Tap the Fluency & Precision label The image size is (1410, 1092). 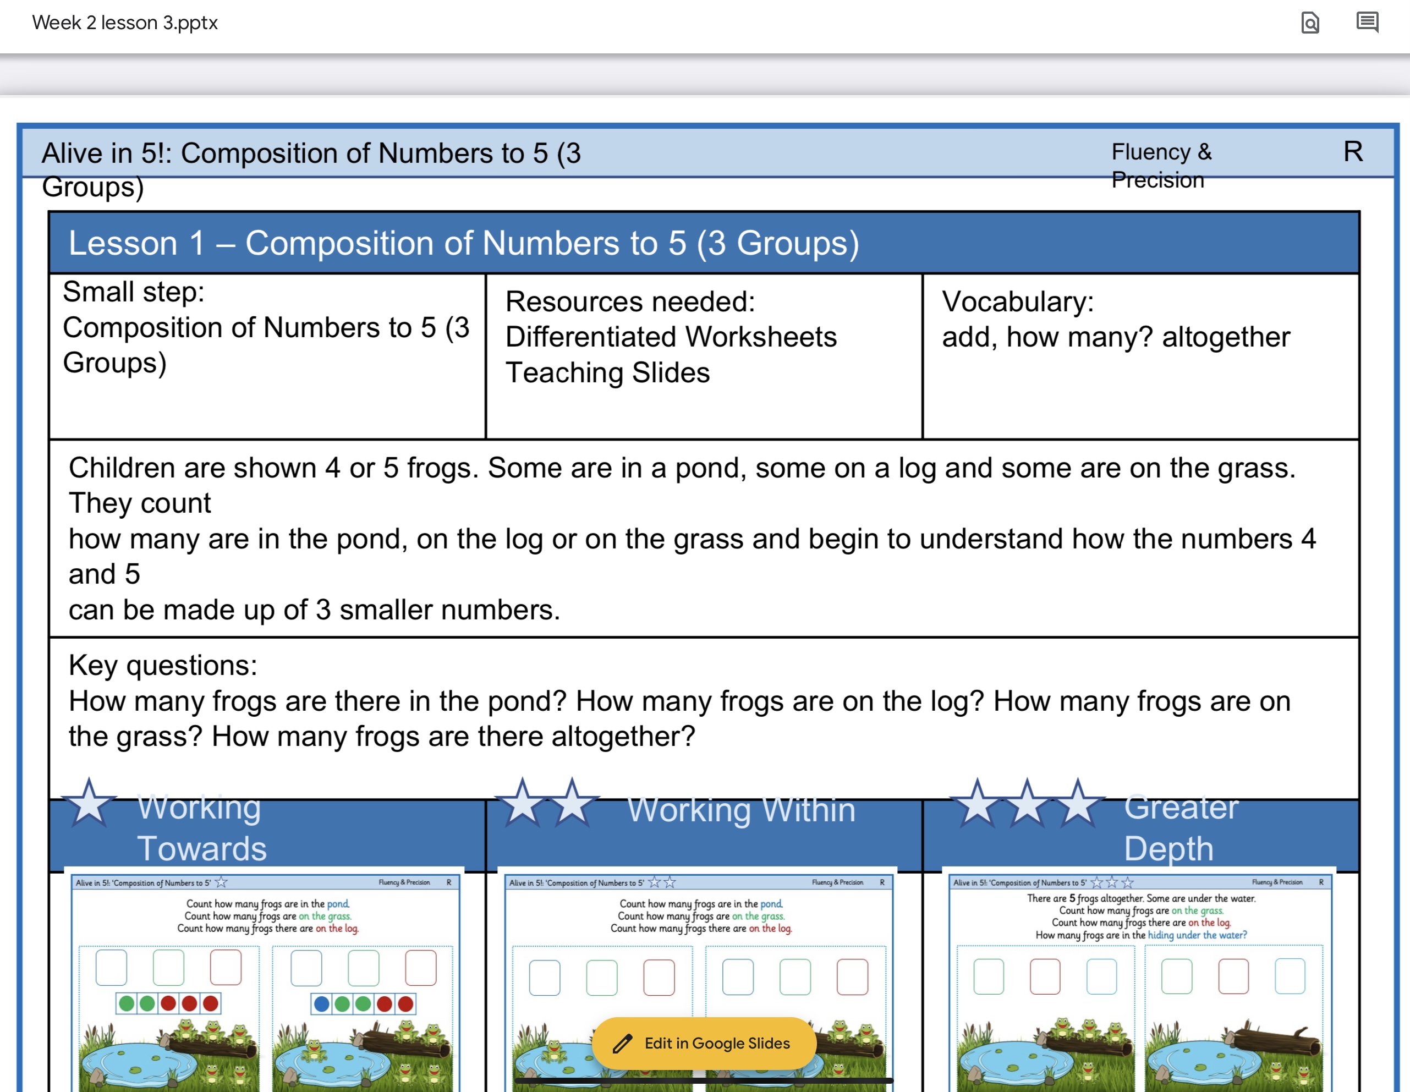[1161, 166]
